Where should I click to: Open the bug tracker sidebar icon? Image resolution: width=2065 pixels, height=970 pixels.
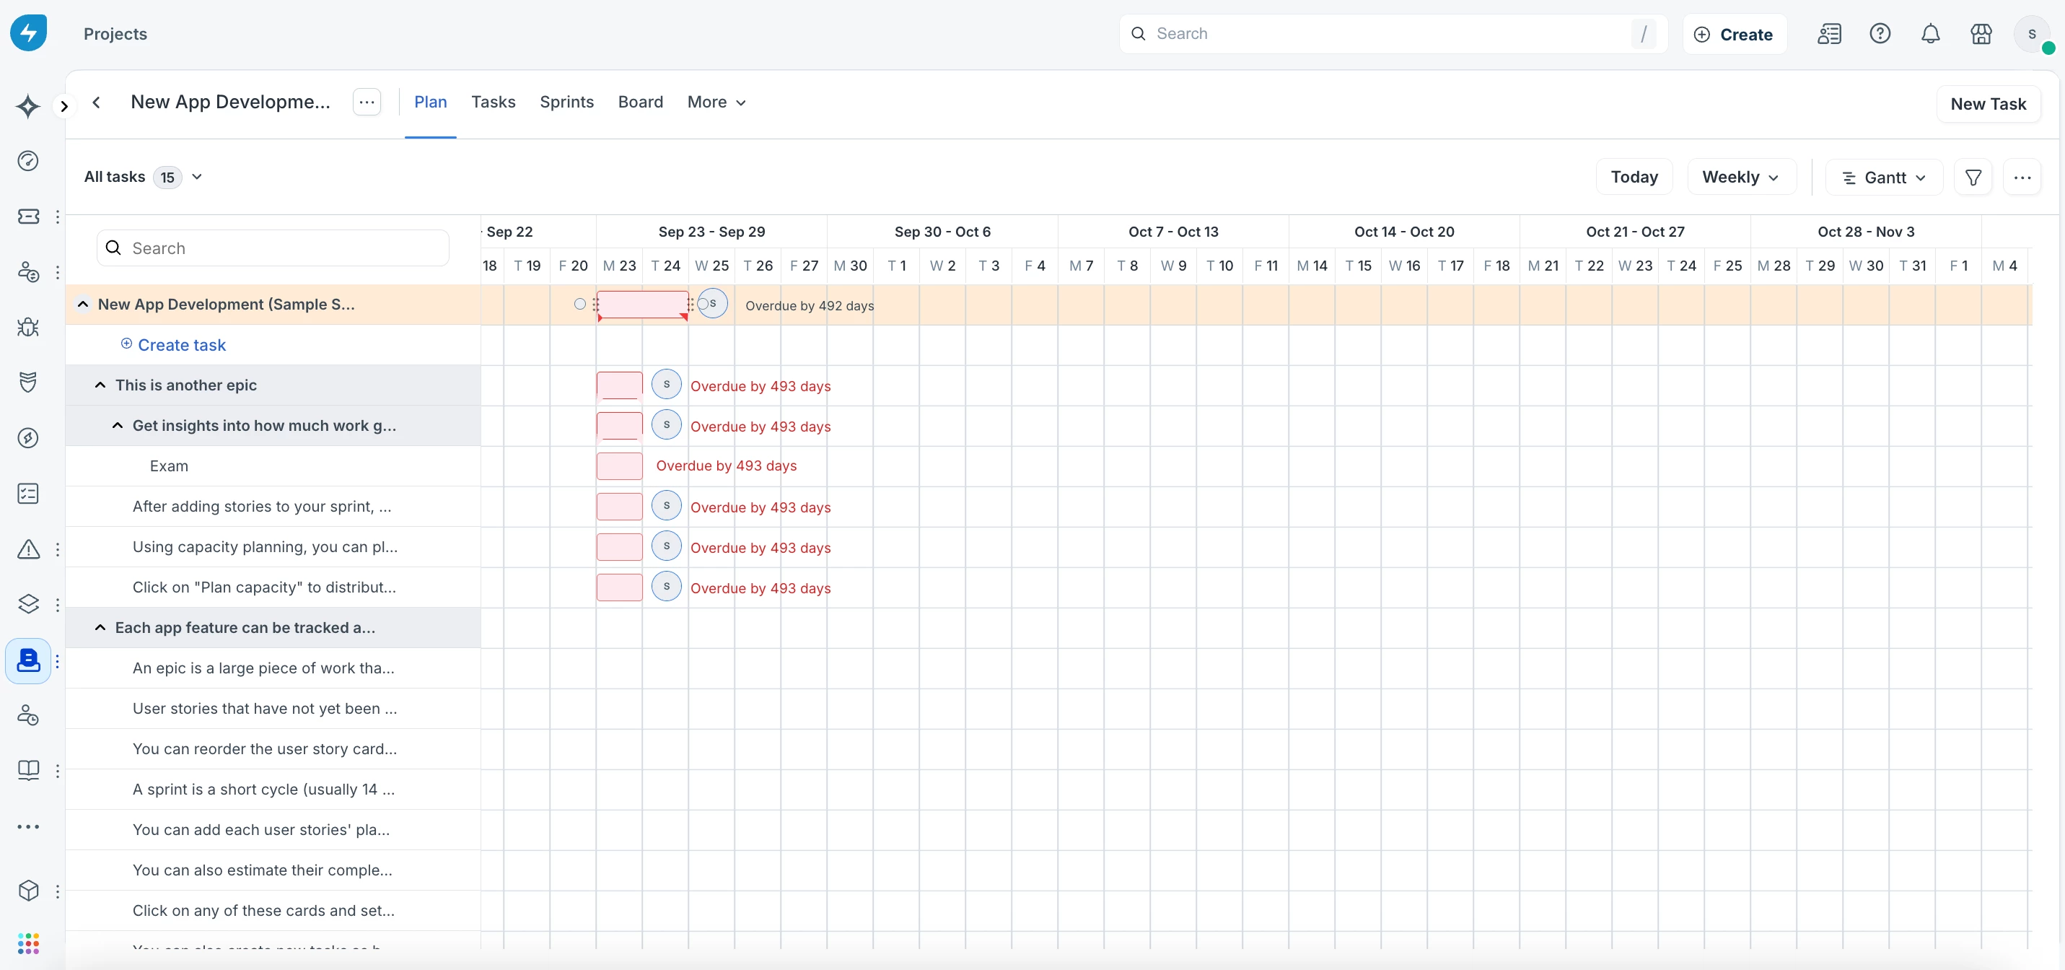point(28,327)
